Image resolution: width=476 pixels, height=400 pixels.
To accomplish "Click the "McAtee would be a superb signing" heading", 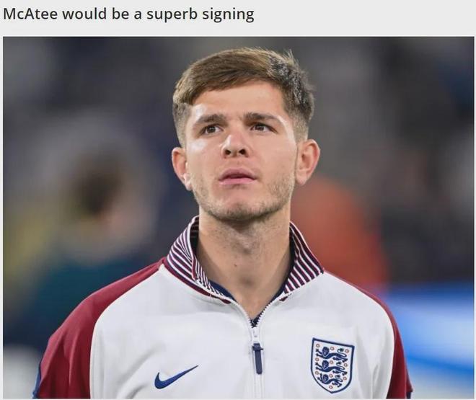I will click(128, 14).
